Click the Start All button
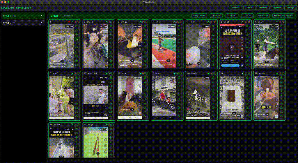This screenshot has width=298, height=163. pyautogui.click(x=216, y=16)
